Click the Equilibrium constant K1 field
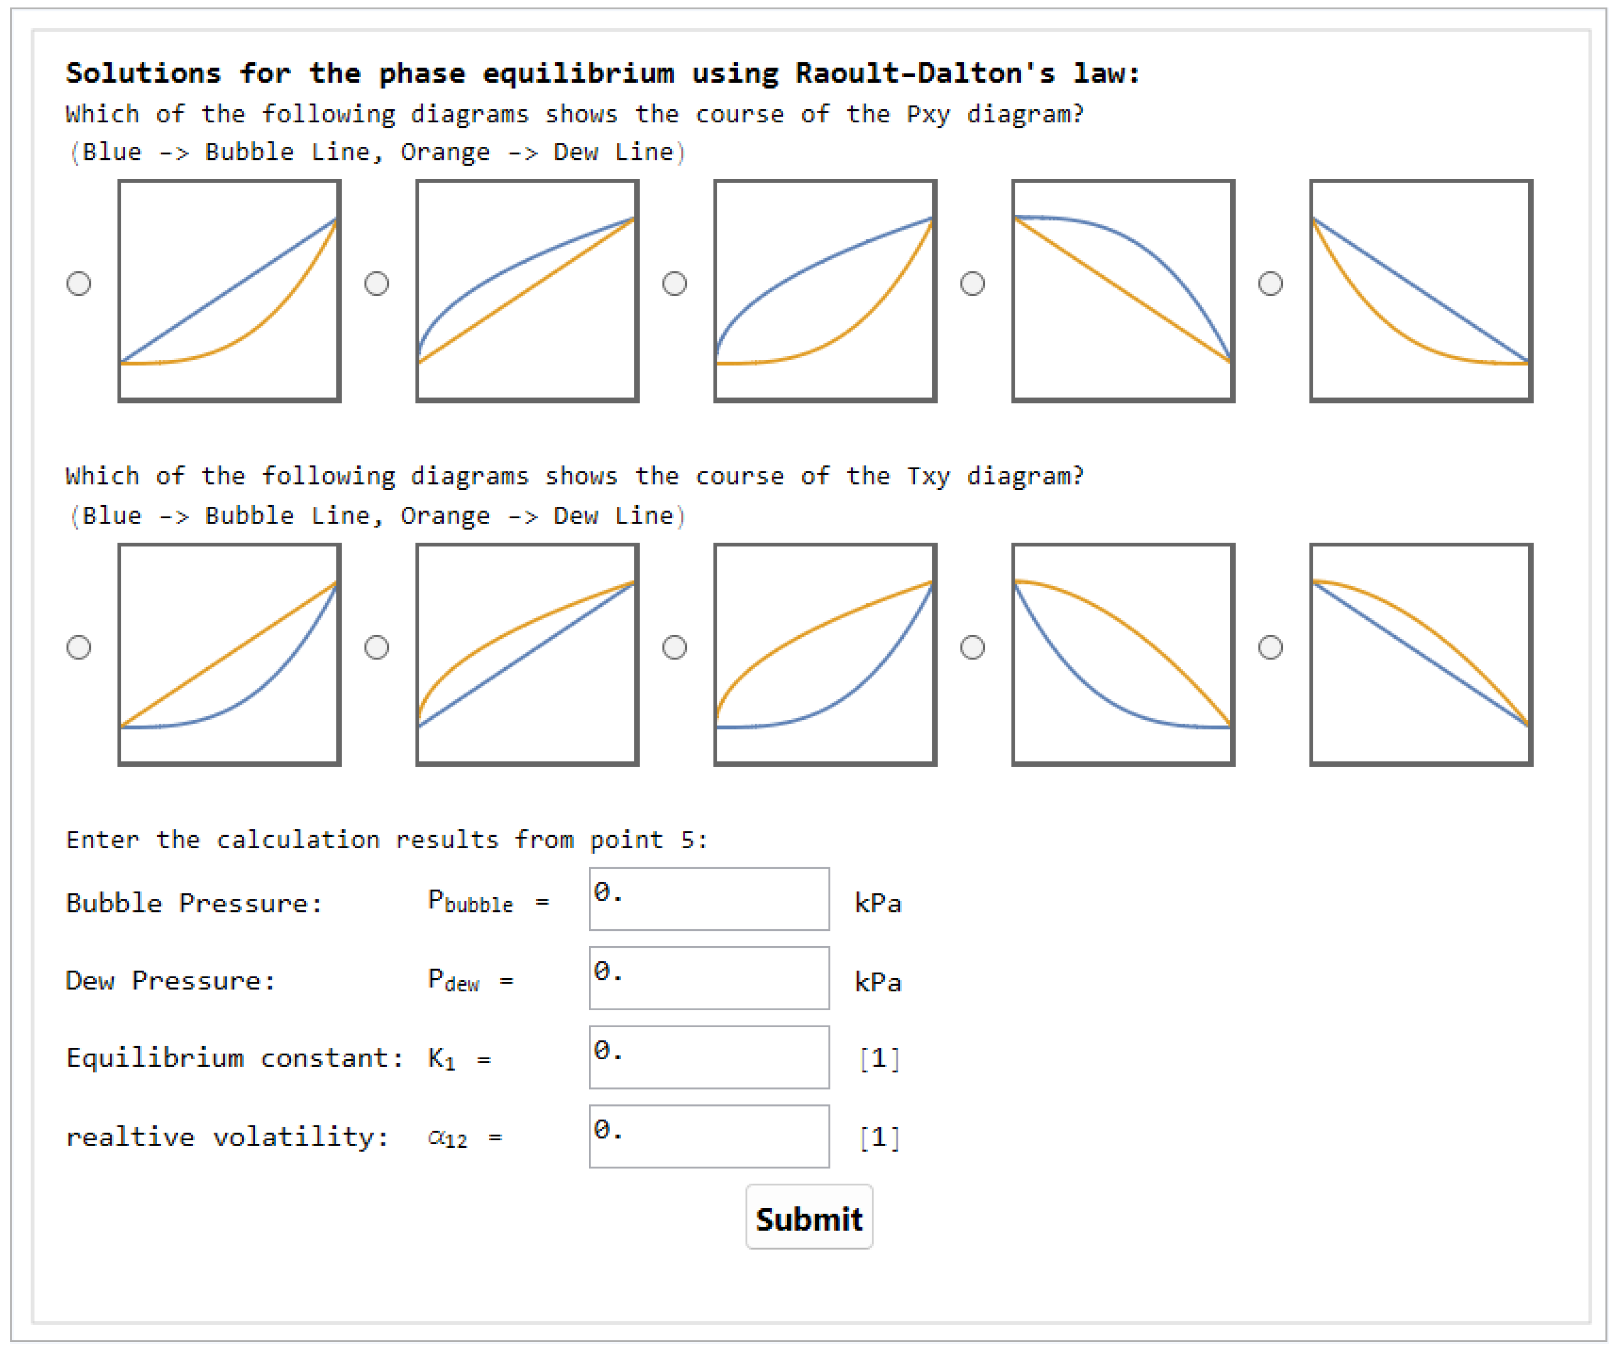 pyautogui.click(x=709, y=1058)
